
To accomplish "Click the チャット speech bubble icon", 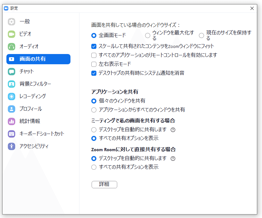I will [12, 72].
